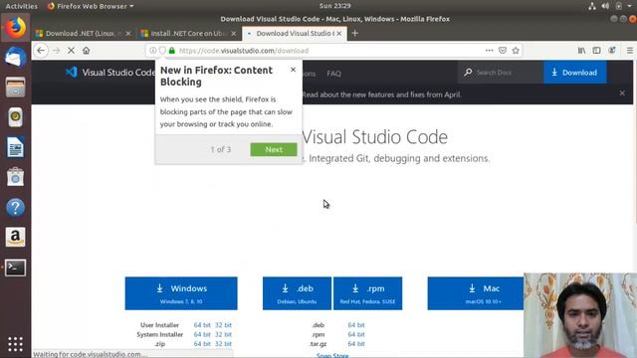Open the Help icon in dock
Viewport: 637px width, 358px height.
coord(16,208)
